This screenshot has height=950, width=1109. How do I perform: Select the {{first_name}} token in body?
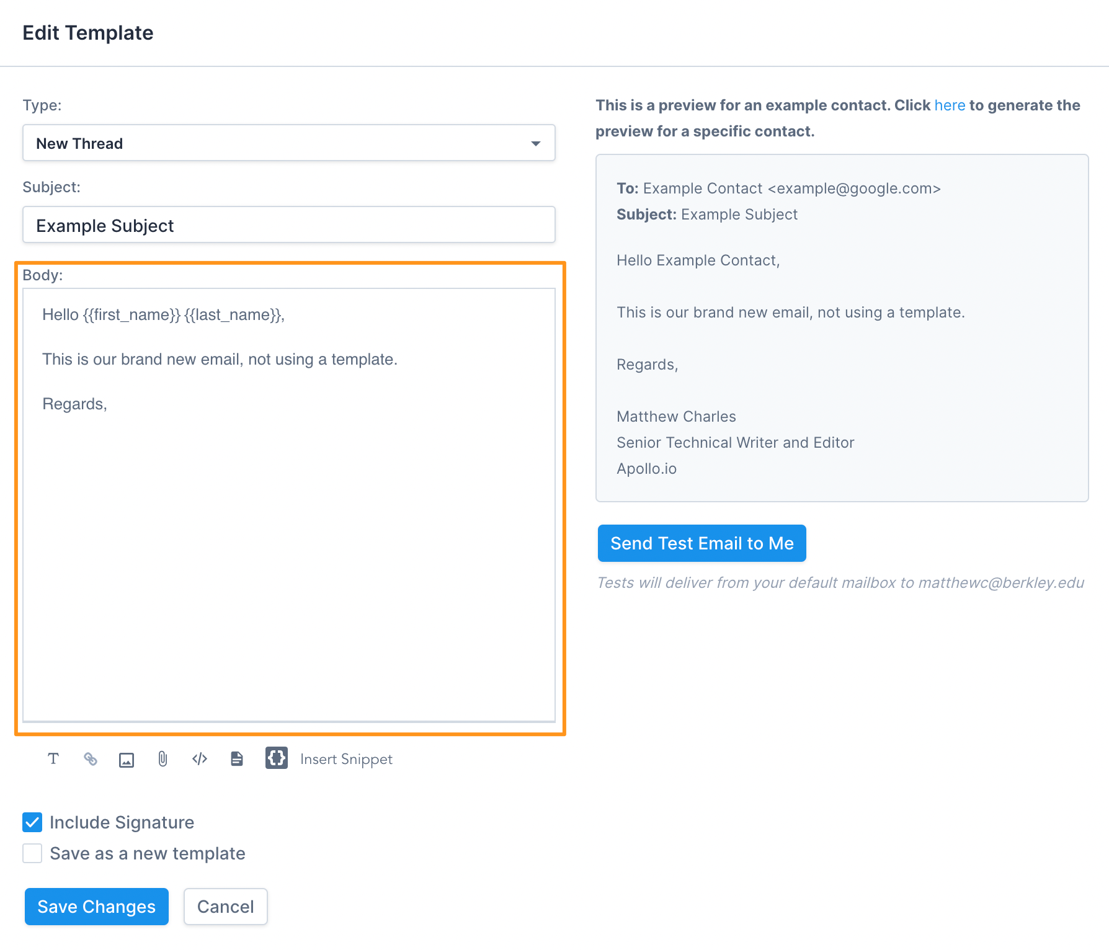click(x=128, y=315)
